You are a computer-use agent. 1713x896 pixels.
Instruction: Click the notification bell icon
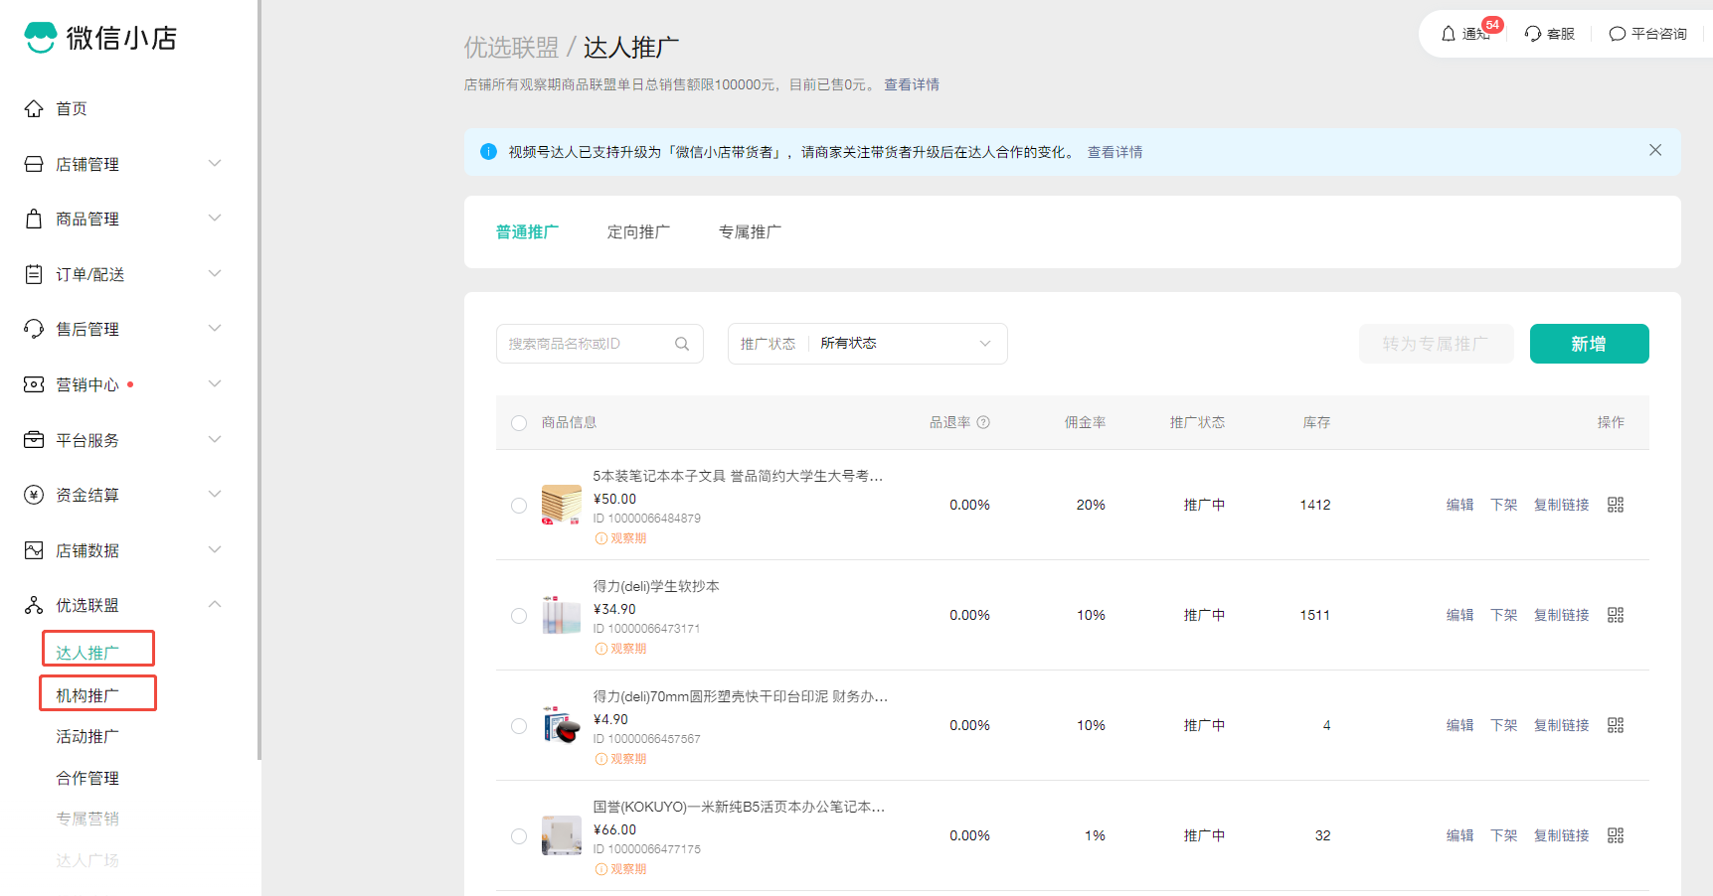pos(1449,34)
